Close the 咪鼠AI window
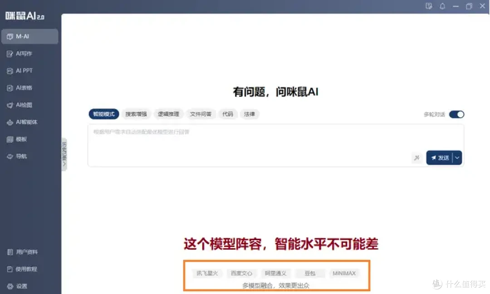Image resolution: width=490 pixels, height=294 pixels. coord(482,6)
